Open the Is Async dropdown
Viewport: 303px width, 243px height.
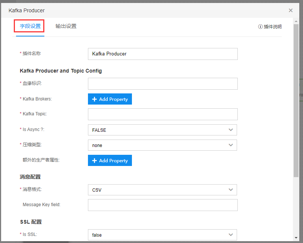tap(162, 130)
